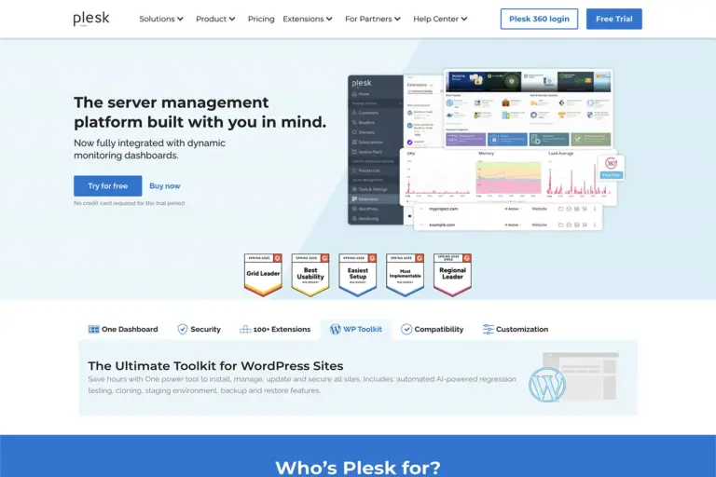Click the large WordPress logo illustration
The height and width of the screenshot is (477, 716).
pyautogui.click(x=547, y=385)
